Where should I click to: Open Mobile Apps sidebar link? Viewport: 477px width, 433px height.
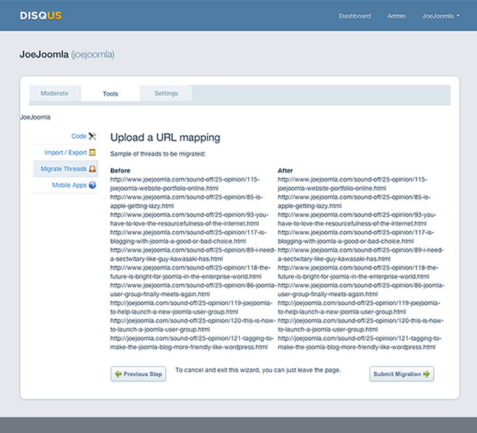tap(69, 185)
